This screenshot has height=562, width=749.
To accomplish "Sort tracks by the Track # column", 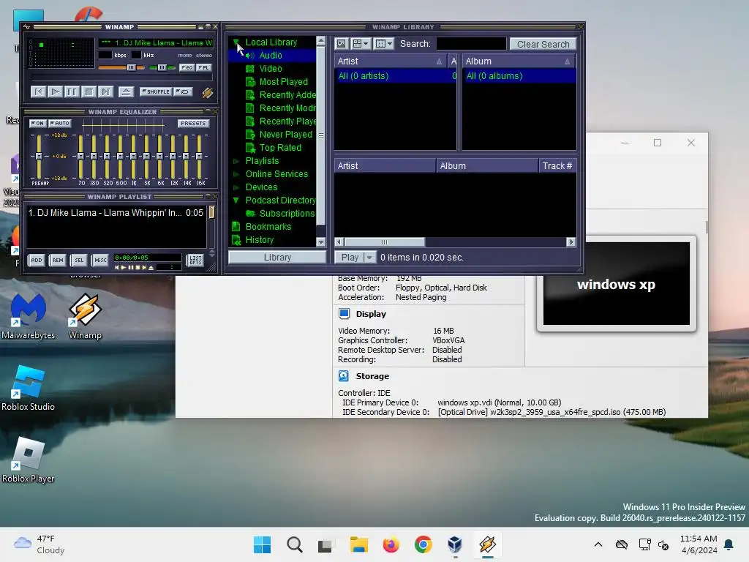I will [x=557, y=166].
